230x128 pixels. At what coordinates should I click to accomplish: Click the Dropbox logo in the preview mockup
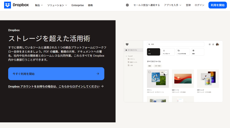click(127, 44)
